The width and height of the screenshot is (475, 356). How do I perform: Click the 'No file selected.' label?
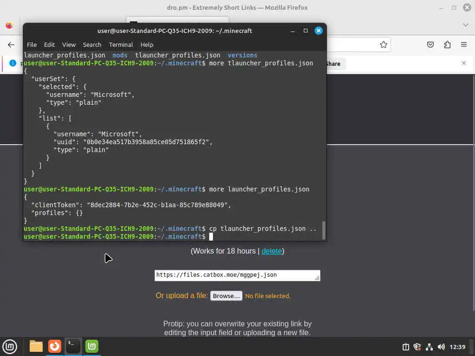[x=268, y=296]
